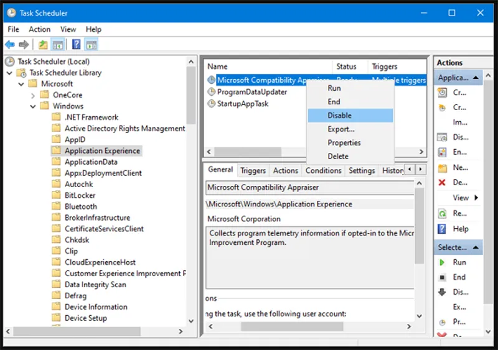The height and width of the screenshot is (350, 498).
Task: Click the Up one level folder icon
Action: (43, 44)
